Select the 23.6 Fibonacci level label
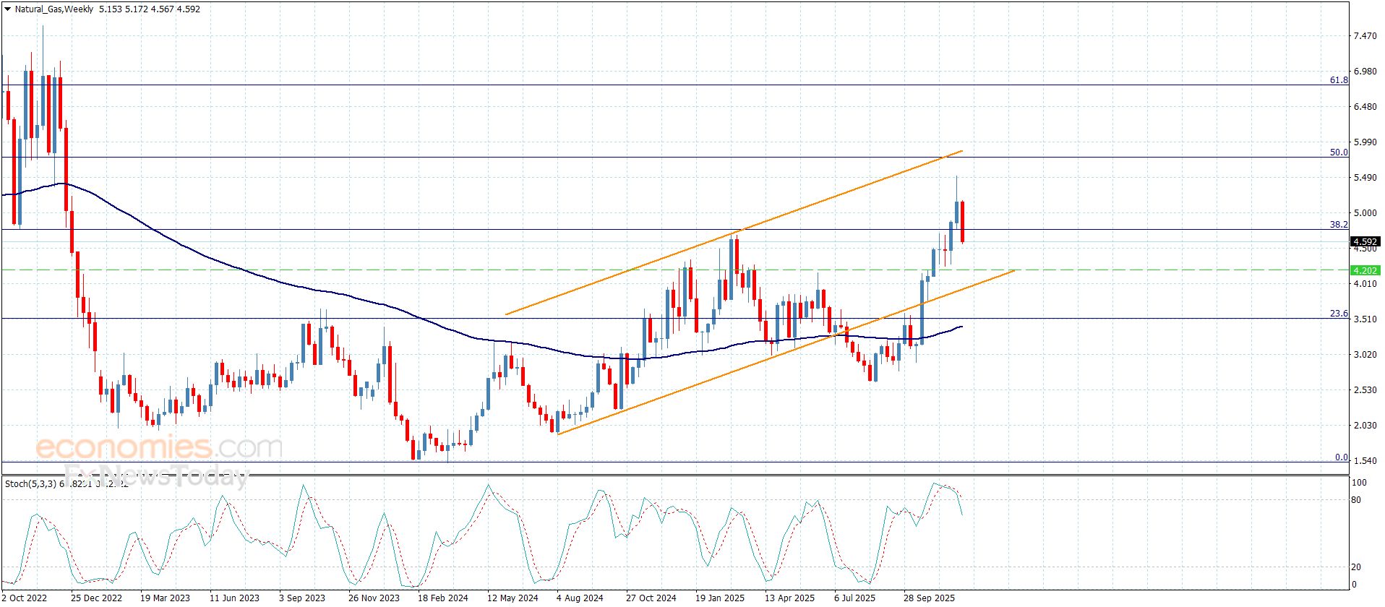 tap(1339, 314)
